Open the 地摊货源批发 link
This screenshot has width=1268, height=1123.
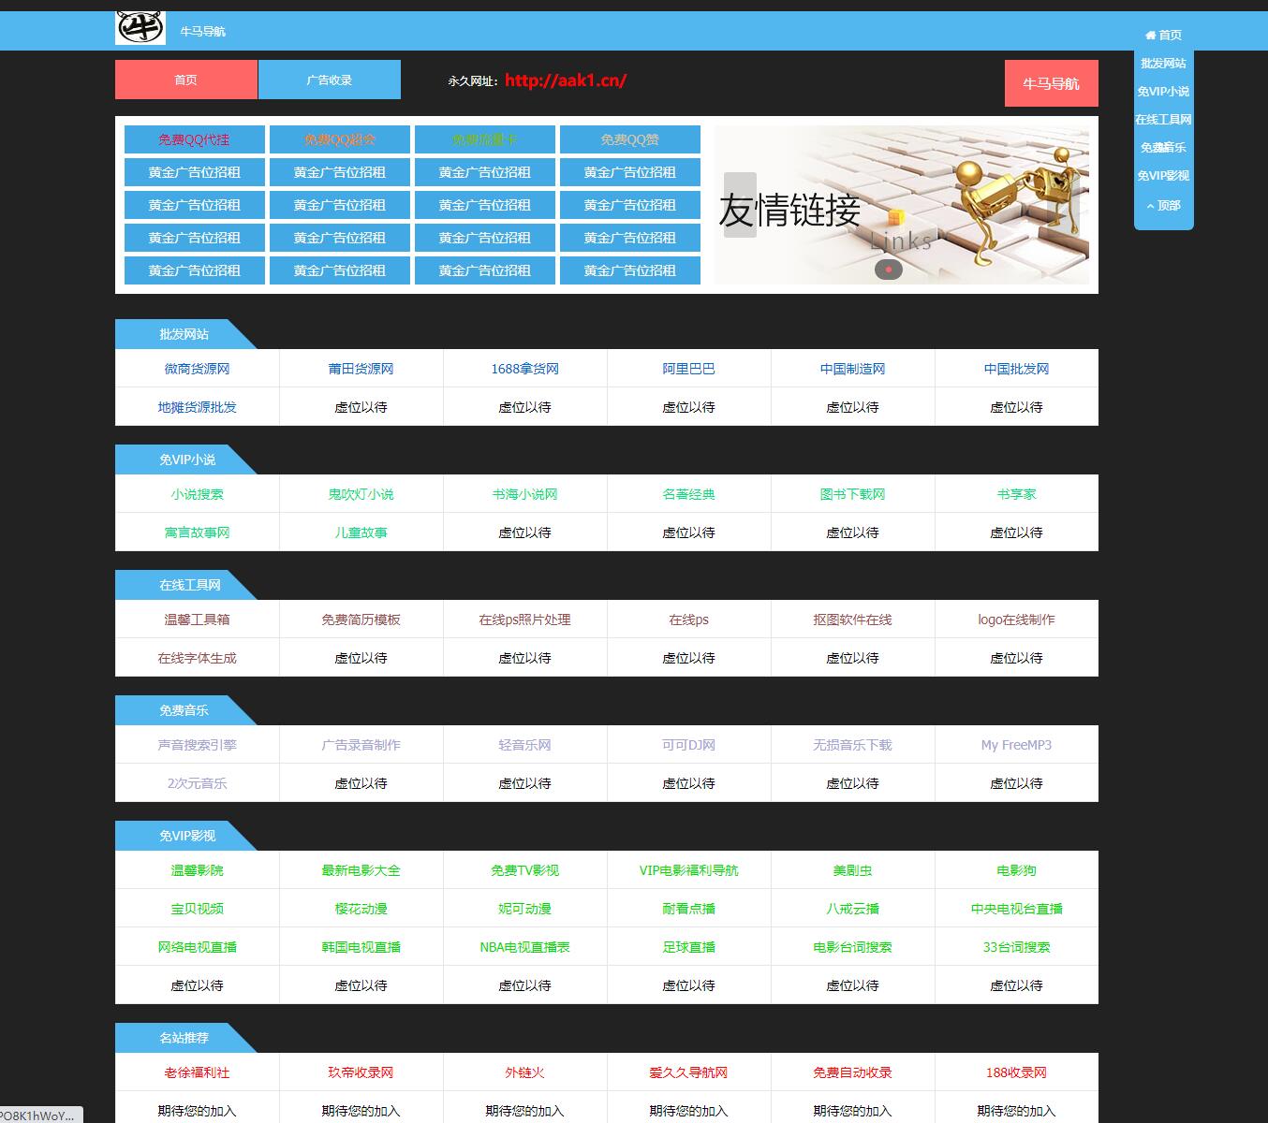pyautogui.click(x=197, y=407)
